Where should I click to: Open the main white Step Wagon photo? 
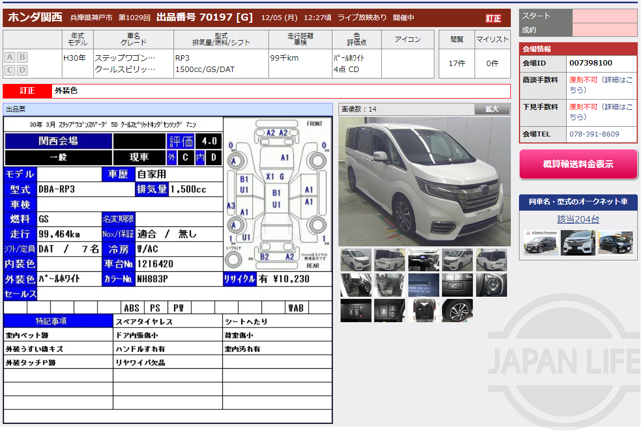coord(424,181)
